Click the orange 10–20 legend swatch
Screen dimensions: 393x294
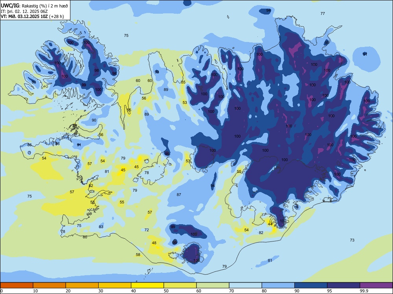tap(50, 285)
